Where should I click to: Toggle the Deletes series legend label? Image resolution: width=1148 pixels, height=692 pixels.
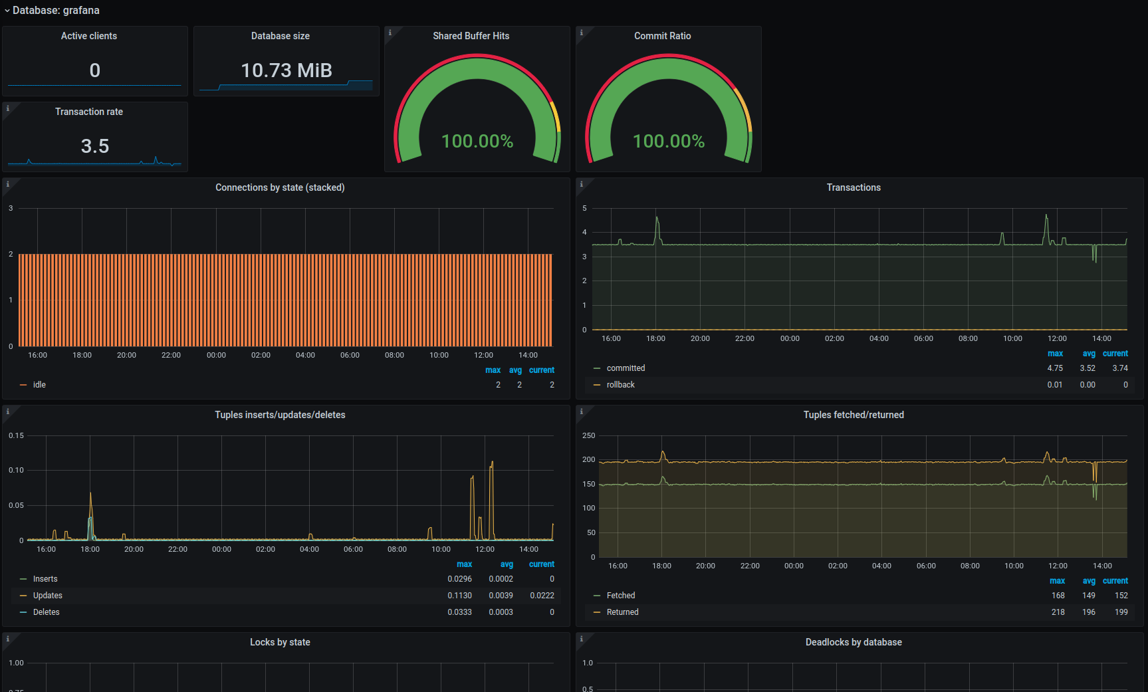[x=47, y=612]
